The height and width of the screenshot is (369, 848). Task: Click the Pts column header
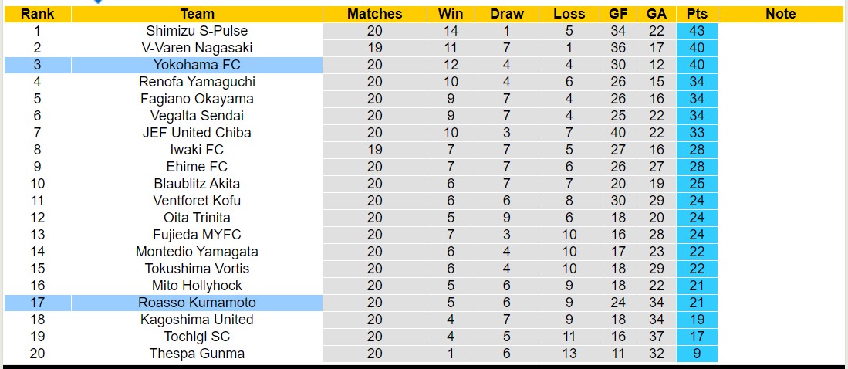(697, 14)
